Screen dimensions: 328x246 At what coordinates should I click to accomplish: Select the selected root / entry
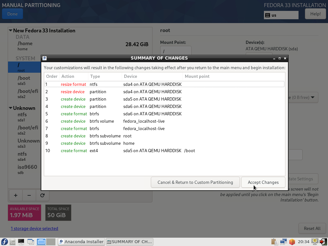[x=24, y=67]
